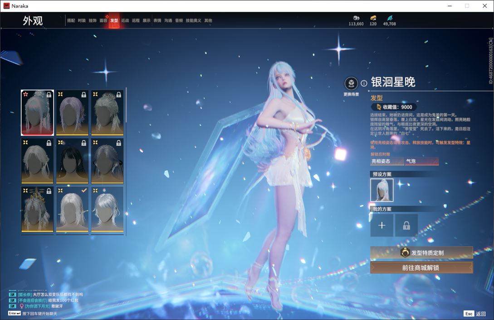Minimize the Naraka window
The image size is (494, 320).
[450, 6]
